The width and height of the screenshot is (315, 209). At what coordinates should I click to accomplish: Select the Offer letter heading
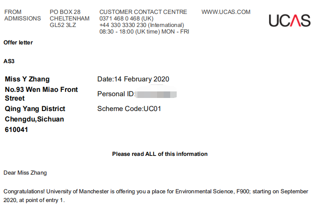pyautogui.click(x=18, y=43)
